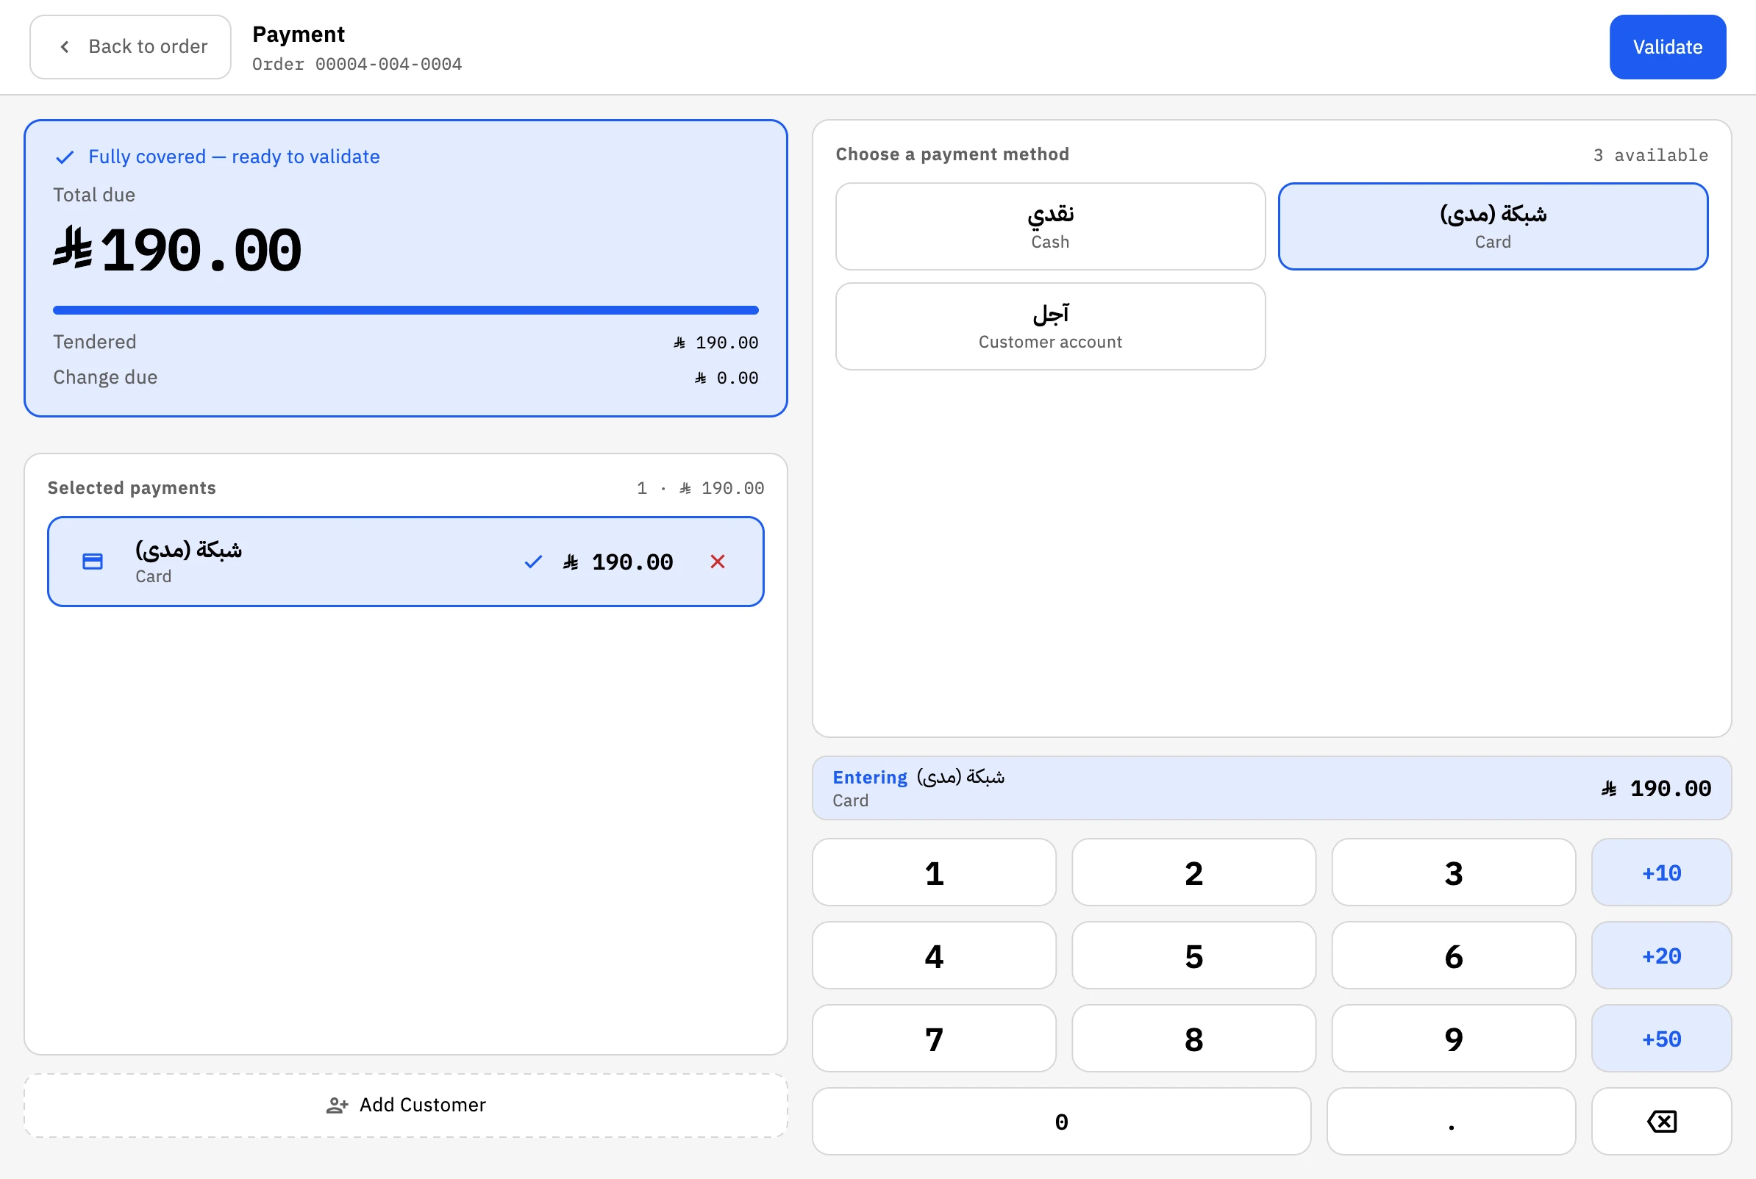Tap numpad key 0
1756x1179 pixels.
point(1061,1122)
